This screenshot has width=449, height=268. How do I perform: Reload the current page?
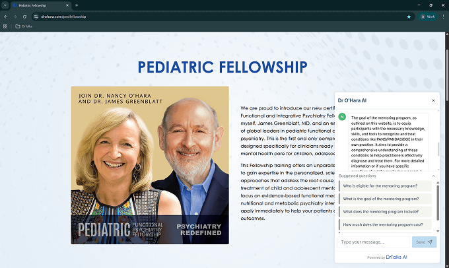(x=24, y=16)
